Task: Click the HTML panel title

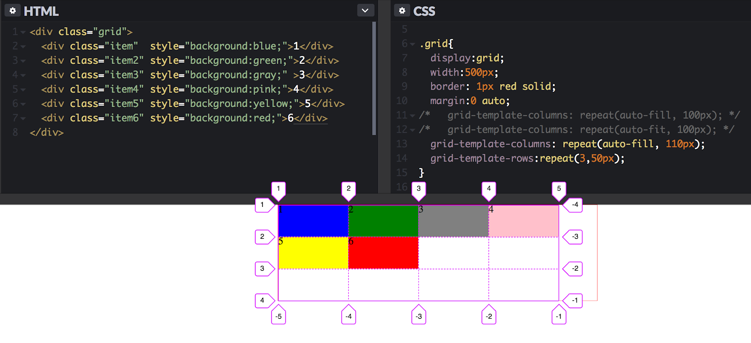Action: pos(41,11)
